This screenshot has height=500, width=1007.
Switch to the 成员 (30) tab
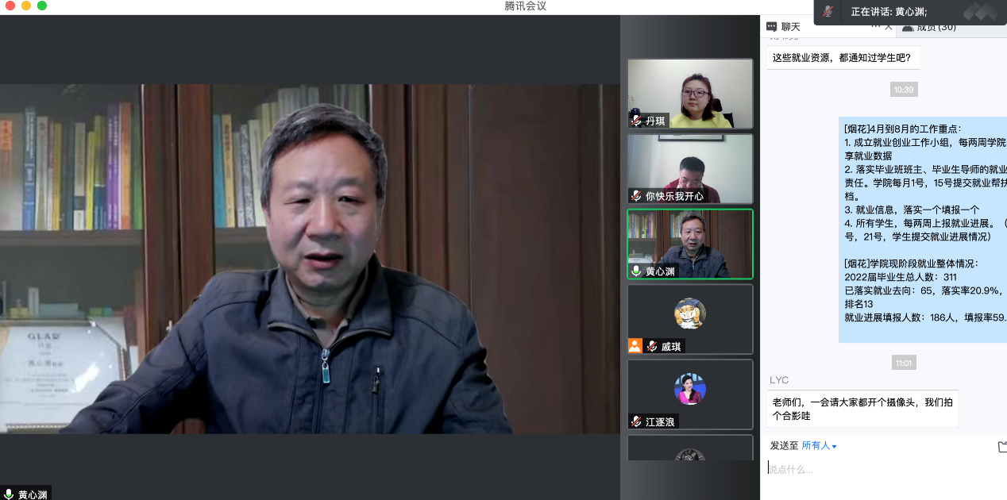point(929,27)
